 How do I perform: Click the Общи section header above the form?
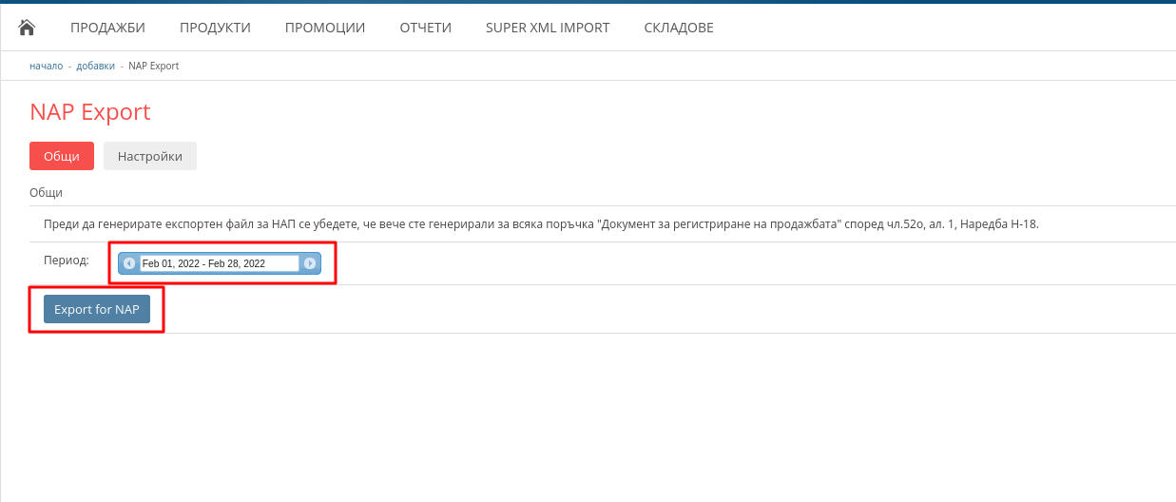[46, 192]
